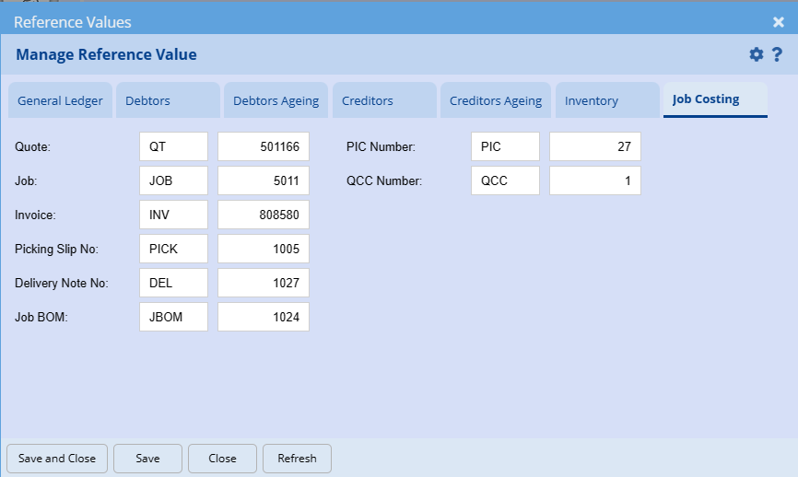Image resolution: width=798 pixels, height=477 pixels.
Task: Edit the PIC Number prefix field PIC
Action: coord(505,146)
